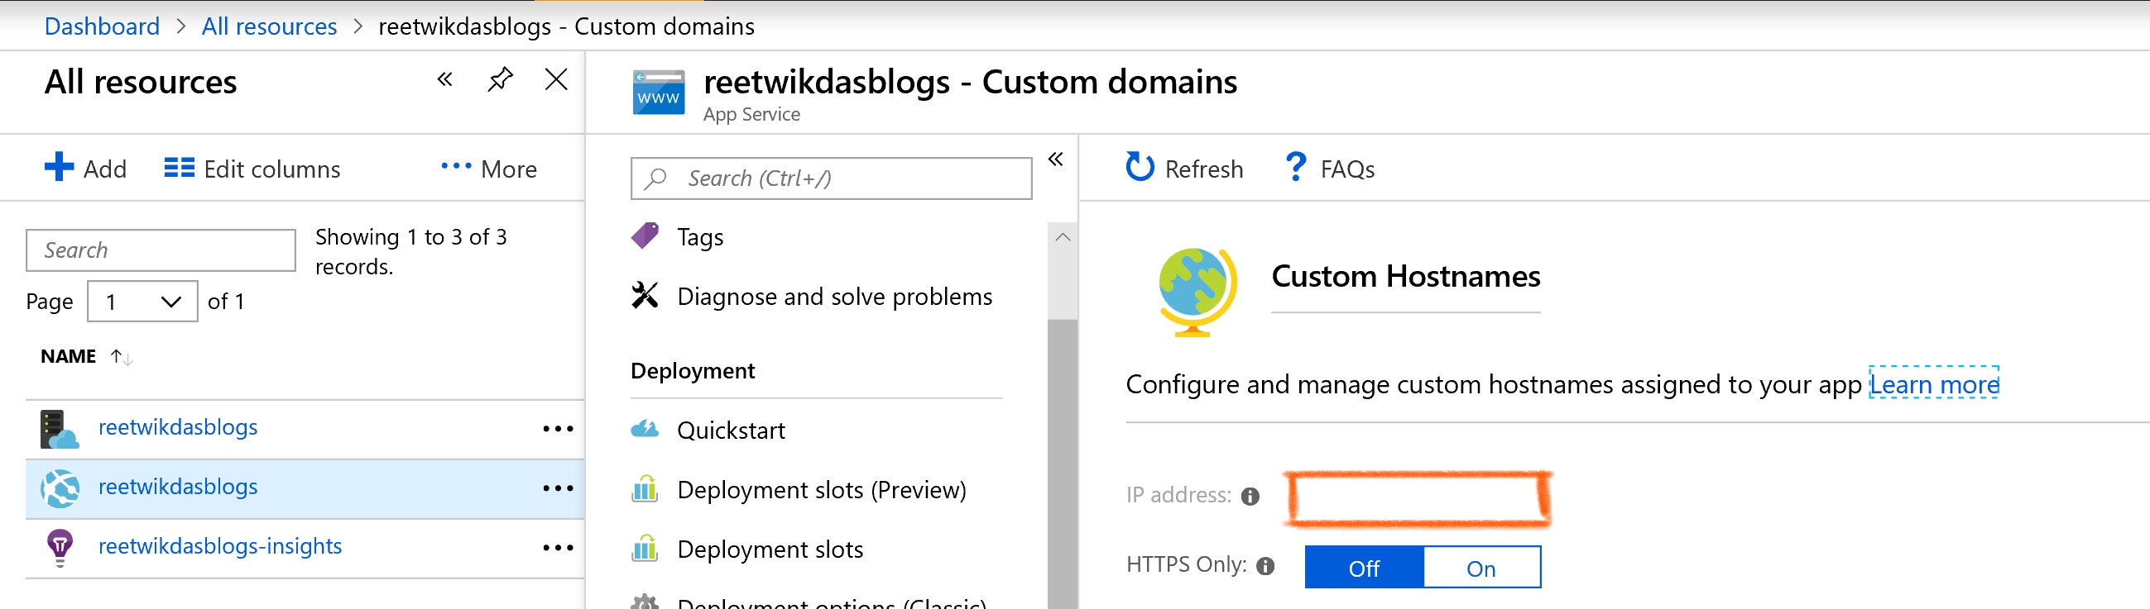This screenshot has height=609, width=2150.
Task: Click the Deployment slots chart icon
Action: click(645, 548)
